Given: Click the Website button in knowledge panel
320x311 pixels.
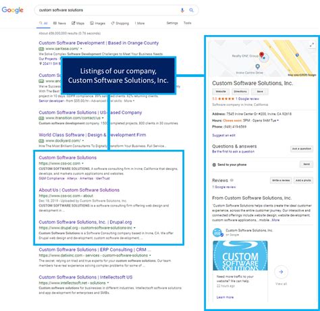Looking at the screenshot, I should coord(221,92).
